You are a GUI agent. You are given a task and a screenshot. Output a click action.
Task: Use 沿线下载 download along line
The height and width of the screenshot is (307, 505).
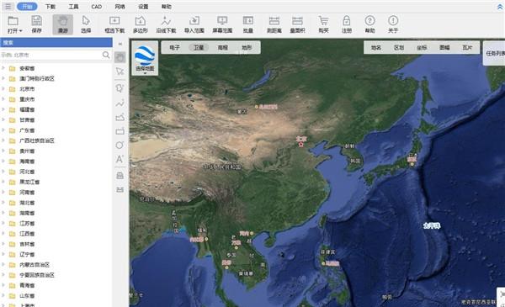[166, 24]
